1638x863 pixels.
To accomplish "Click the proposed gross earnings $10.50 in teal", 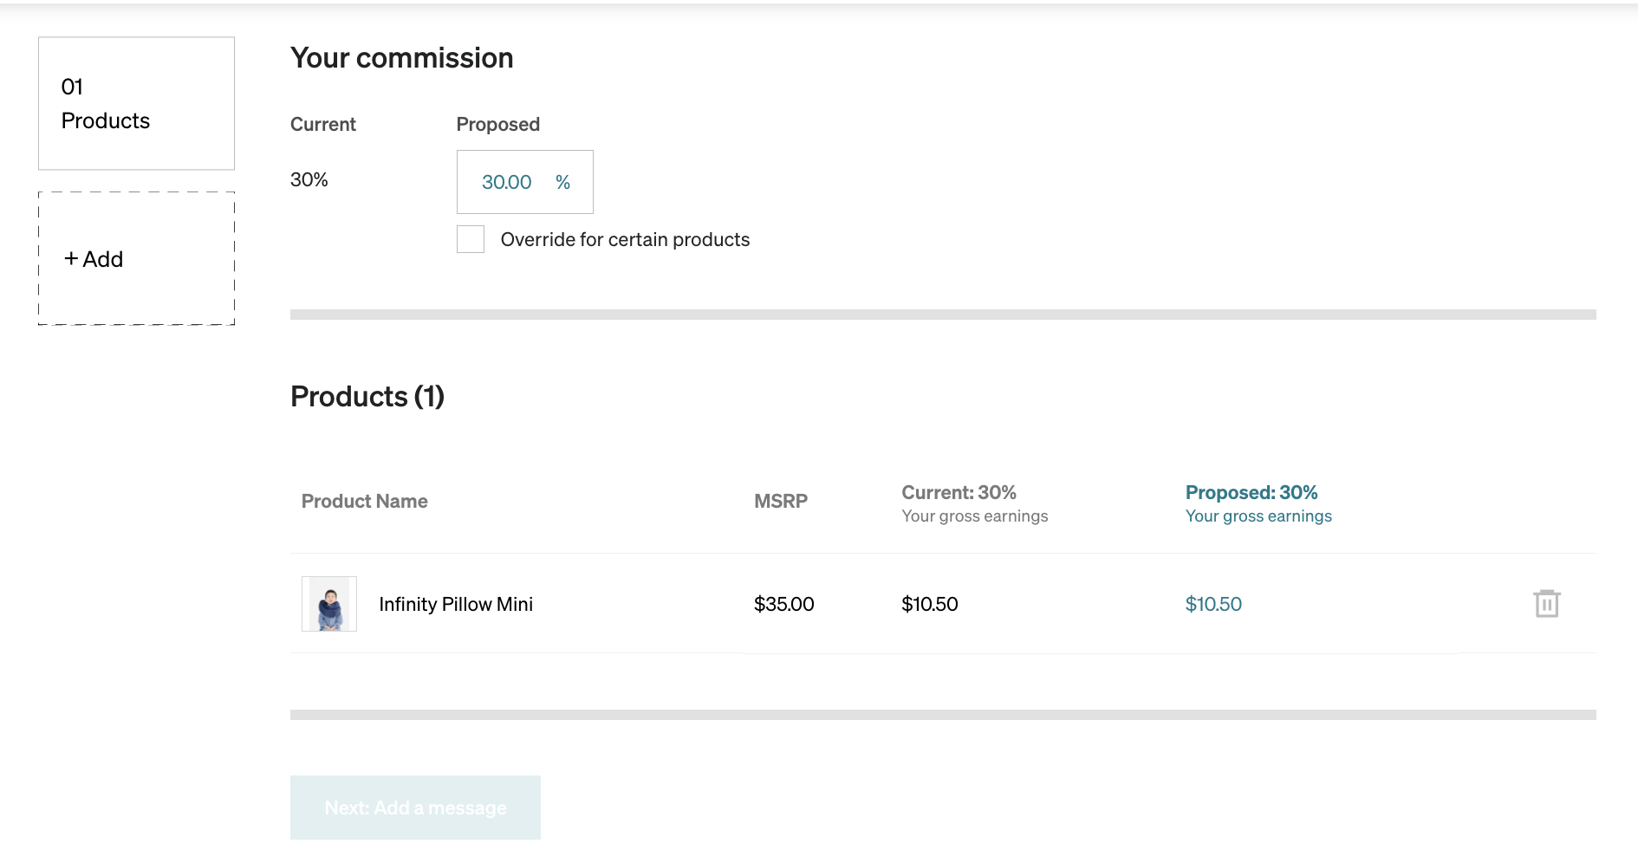I will 1213,604.
